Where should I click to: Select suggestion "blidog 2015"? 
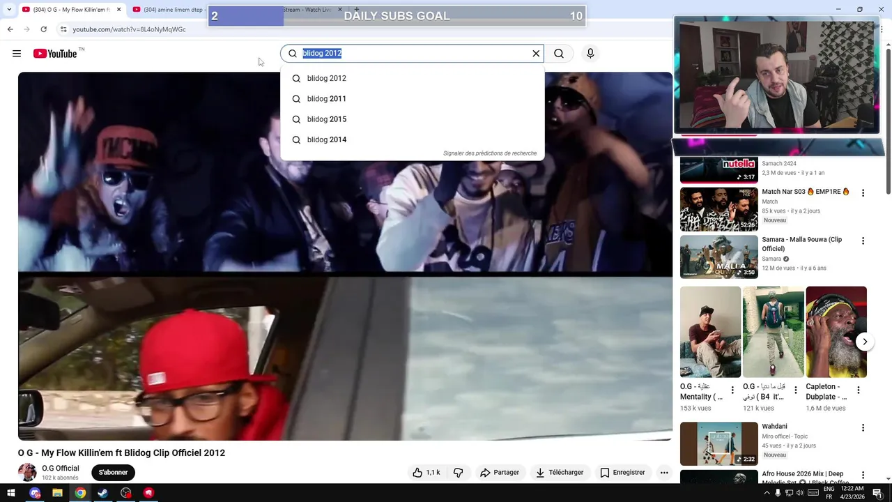pyautogui.click(x=412, y=119)
